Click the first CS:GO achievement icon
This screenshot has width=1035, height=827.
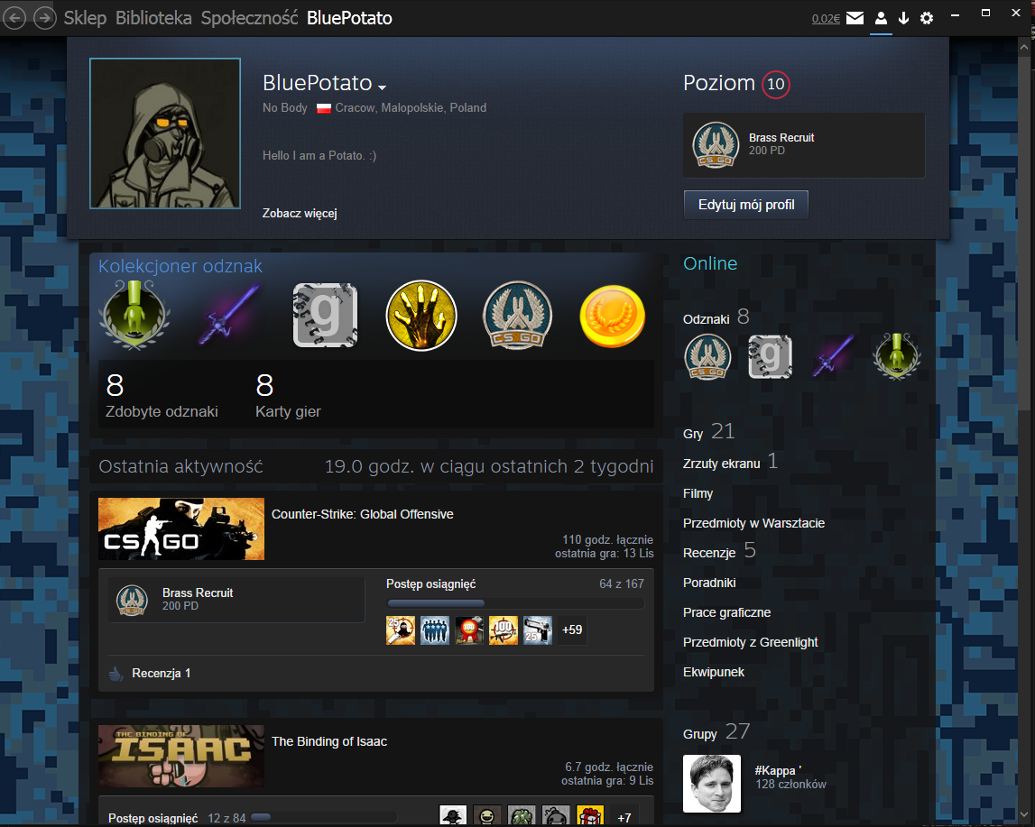point(401,629)
